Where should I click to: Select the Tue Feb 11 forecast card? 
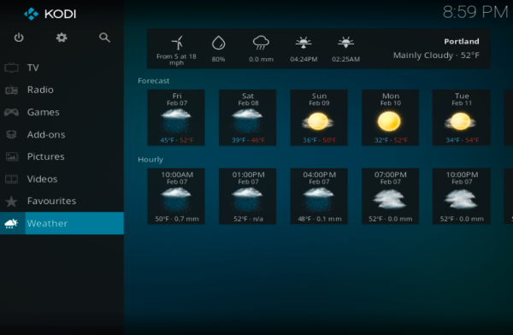462,117
